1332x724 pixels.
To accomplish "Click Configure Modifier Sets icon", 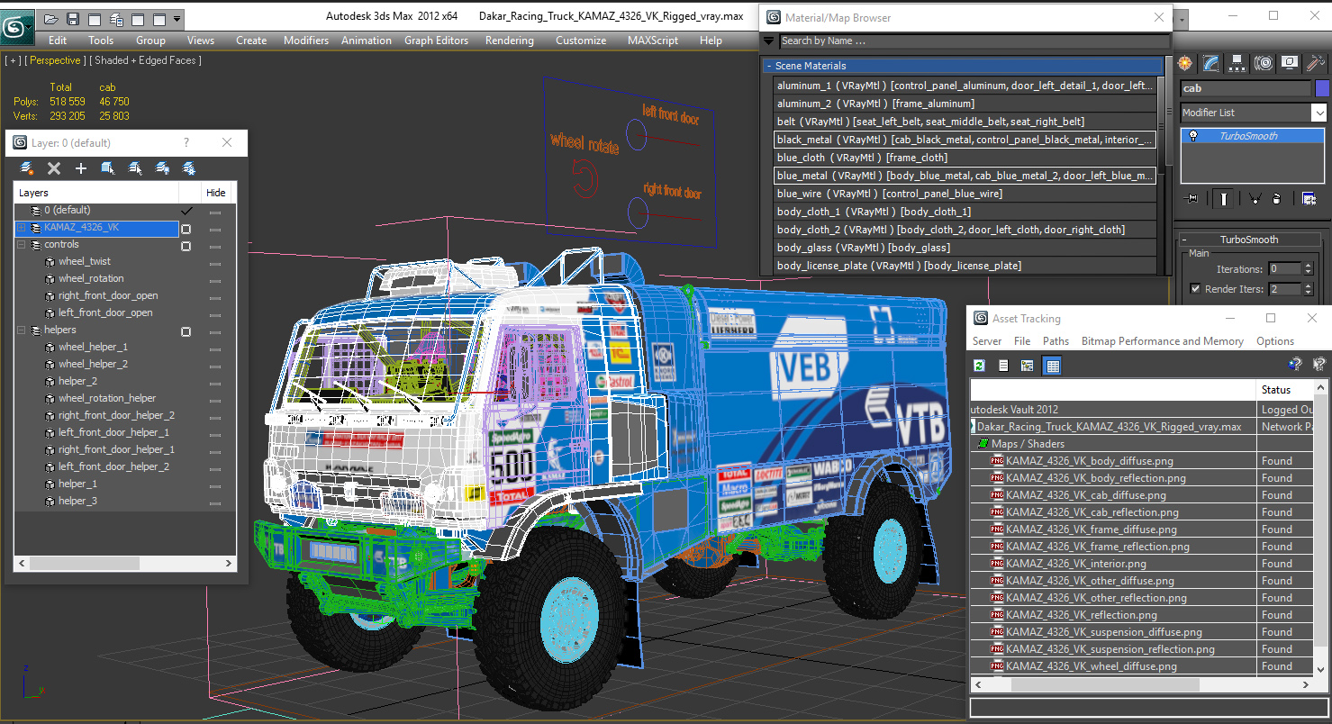I will [1308, 199].
